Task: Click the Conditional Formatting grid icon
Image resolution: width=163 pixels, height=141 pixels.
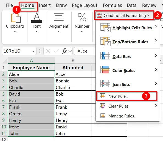Action: [100, 15]
